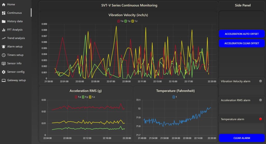The width and height of the screenshot is (266, 144).
Task: Click the Sensor config gear icon
Action: 4,72
